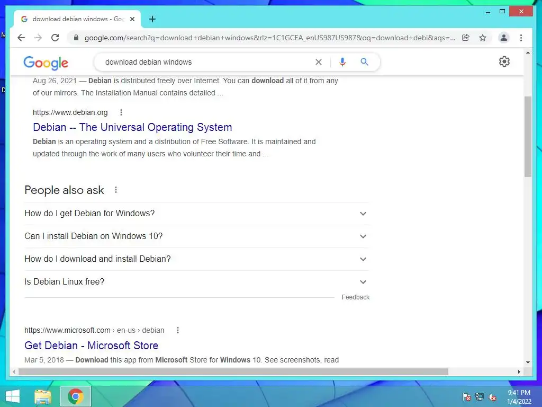The image size is (542, 407).
Task: Click the forward navigation arrow
Action: [38, 38]
